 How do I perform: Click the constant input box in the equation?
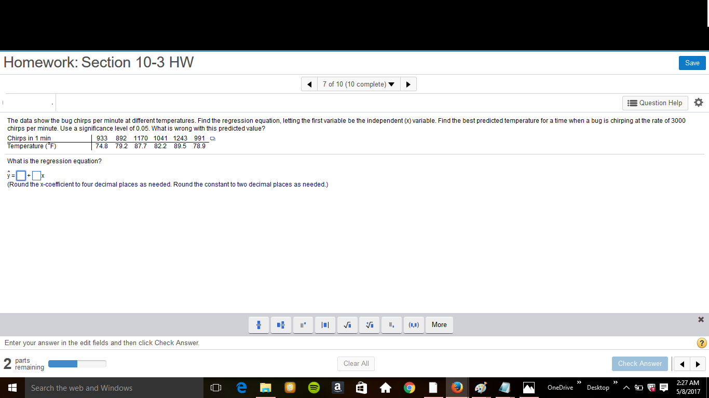20,175
